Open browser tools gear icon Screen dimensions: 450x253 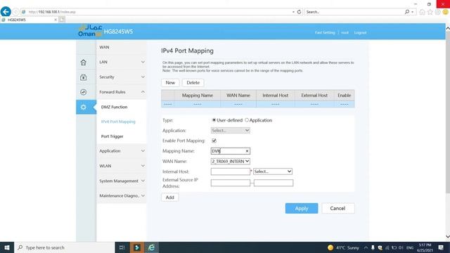pos(437,12)
